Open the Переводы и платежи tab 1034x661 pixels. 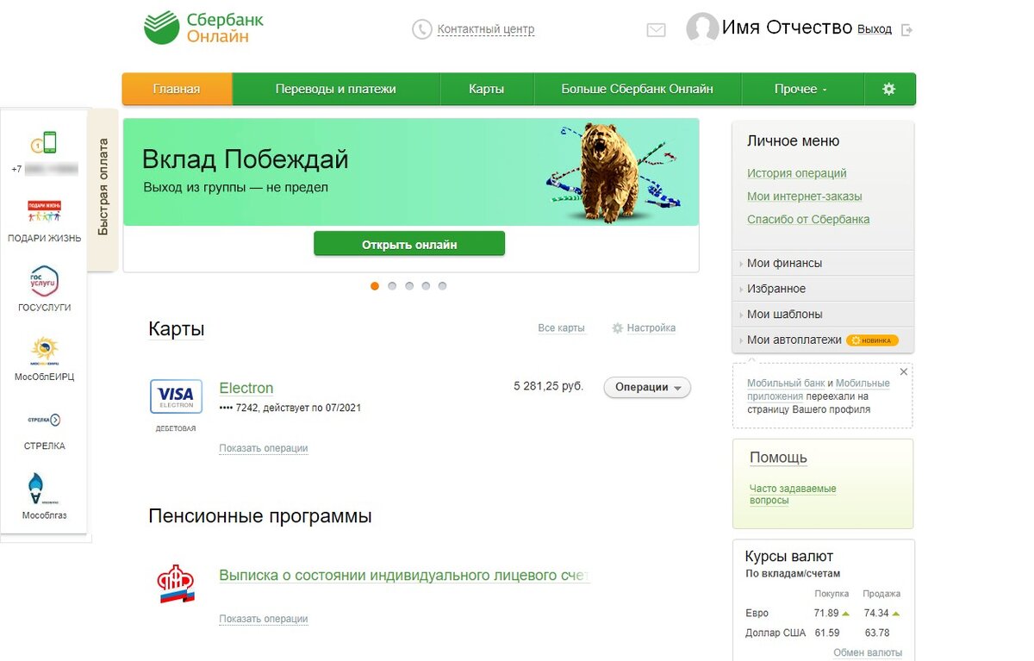(x=336, y=89)
